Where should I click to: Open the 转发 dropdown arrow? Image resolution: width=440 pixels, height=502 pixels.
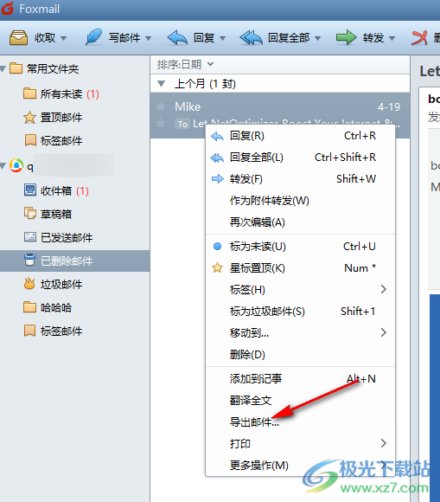(x=392, y=38)
